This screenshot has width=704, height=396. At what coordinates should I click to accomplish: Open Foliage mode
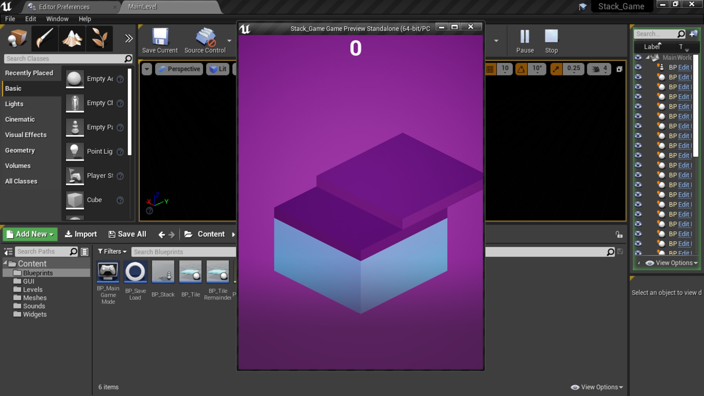click(99, 38)
